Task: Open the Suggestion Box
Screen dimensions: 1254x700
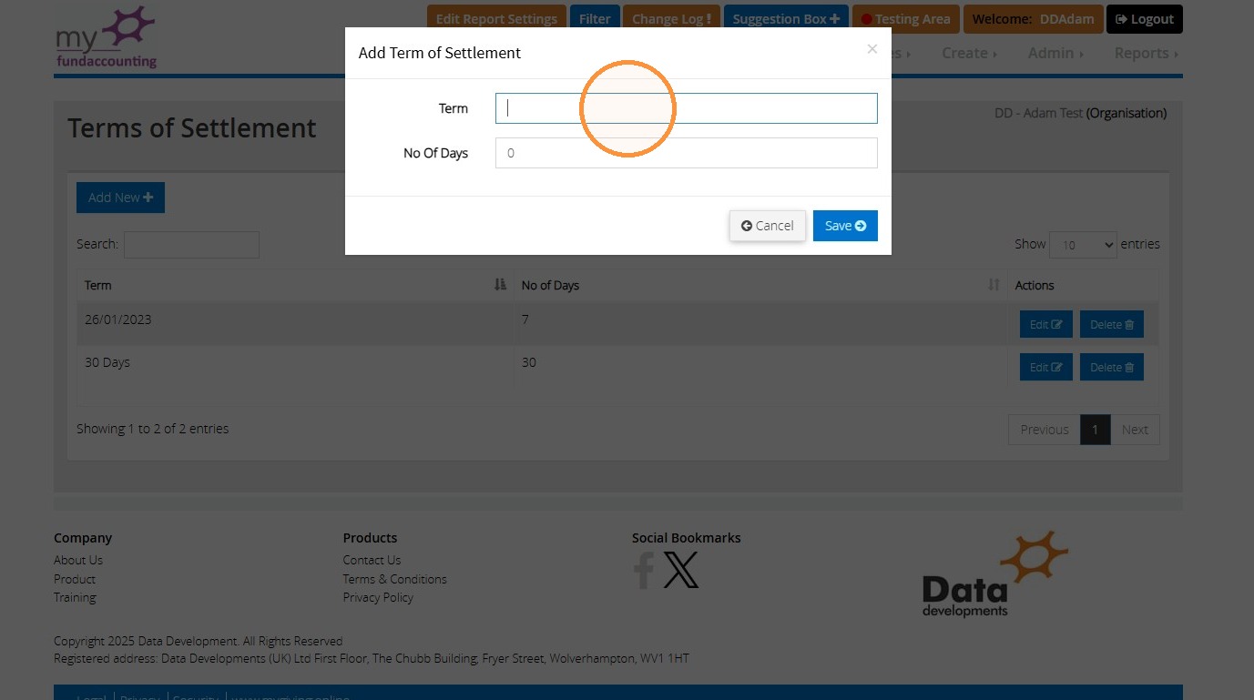Action: tap(786, 19)
